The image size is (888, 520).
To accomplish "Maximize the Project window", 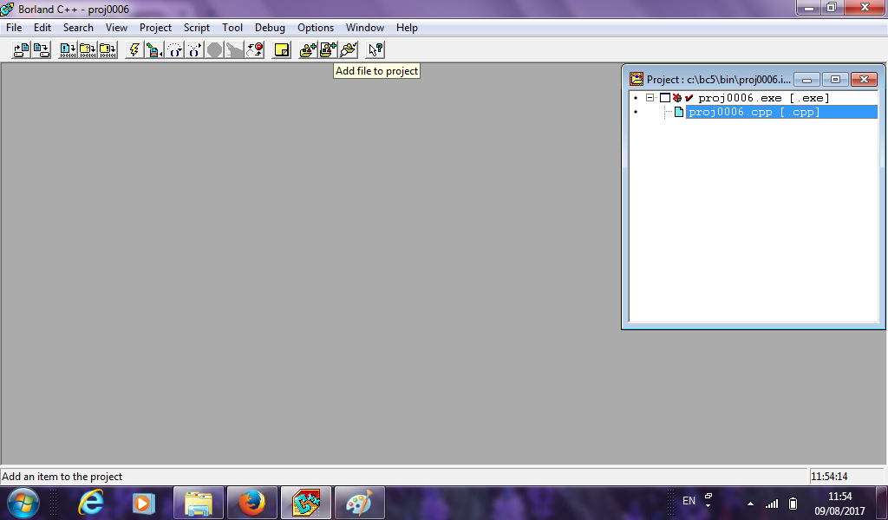I will pos(835,79).
